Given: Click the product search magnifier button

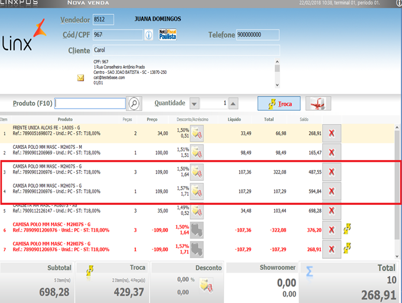Looking at the screenshot, I should point(134,103).
